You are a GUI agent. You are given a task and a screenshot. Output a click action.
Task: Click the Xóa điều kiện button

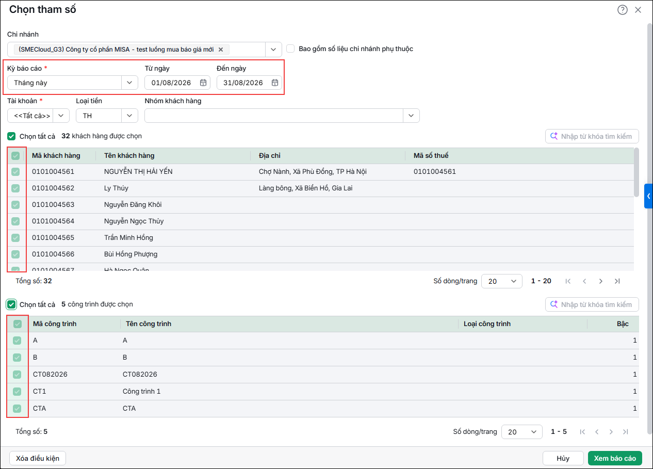38,458
